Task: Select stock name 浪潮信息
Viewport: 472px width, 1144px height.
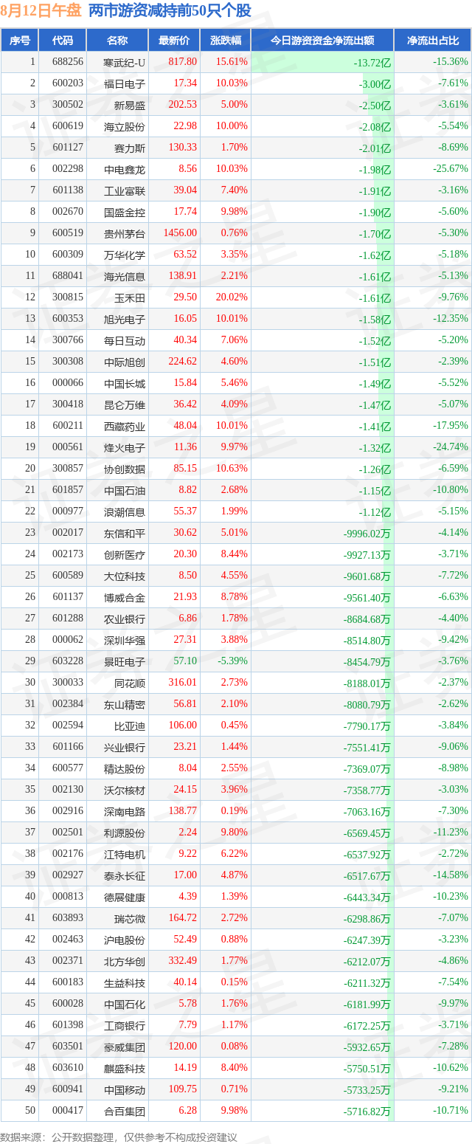Action: coord(125,512)
